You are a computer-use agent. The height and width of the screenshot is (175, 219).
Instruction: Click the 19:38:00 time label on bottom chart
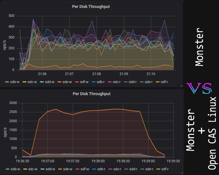pyautogui.click(x=98, y=161)
